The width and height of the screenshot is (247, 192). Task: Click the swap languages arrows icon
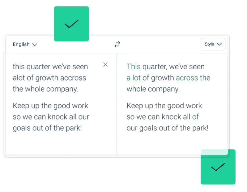[x=117, y=45]
